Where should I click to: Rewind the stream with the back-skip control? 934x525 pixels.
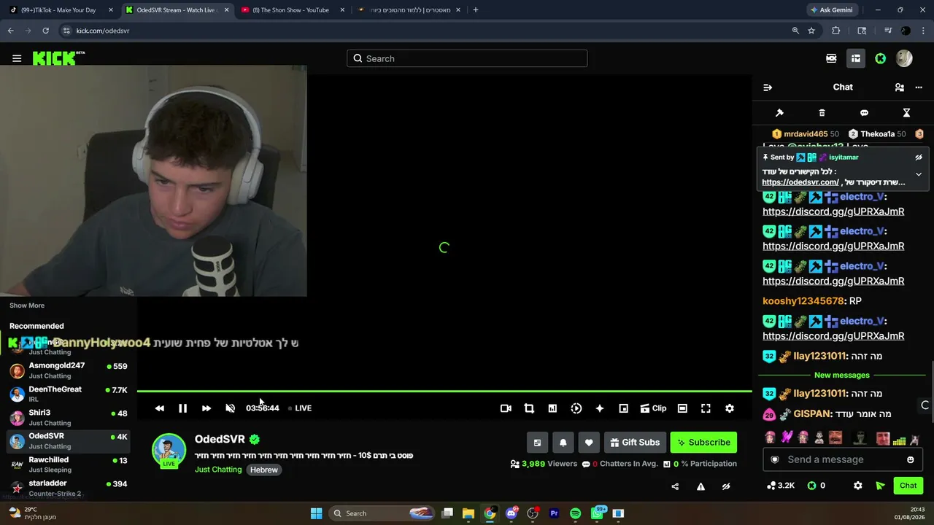pos(160,408)
